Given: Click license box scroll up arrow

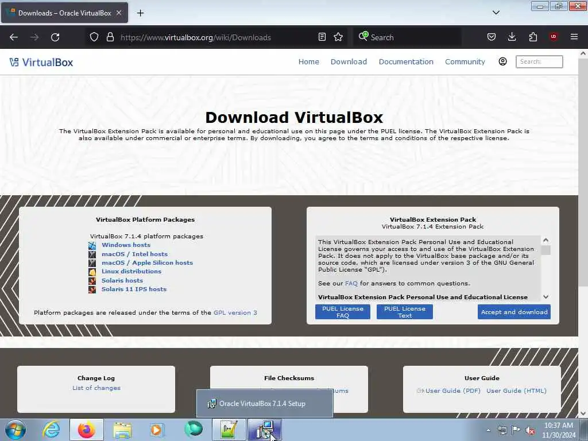Looking at the screenshot, I should click(x=546, y=240).
